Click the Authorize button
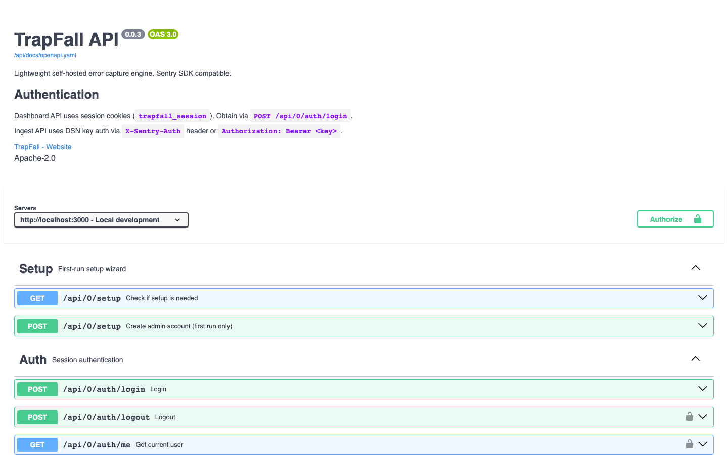Viewport: 728px width, 455px height. 675,219
